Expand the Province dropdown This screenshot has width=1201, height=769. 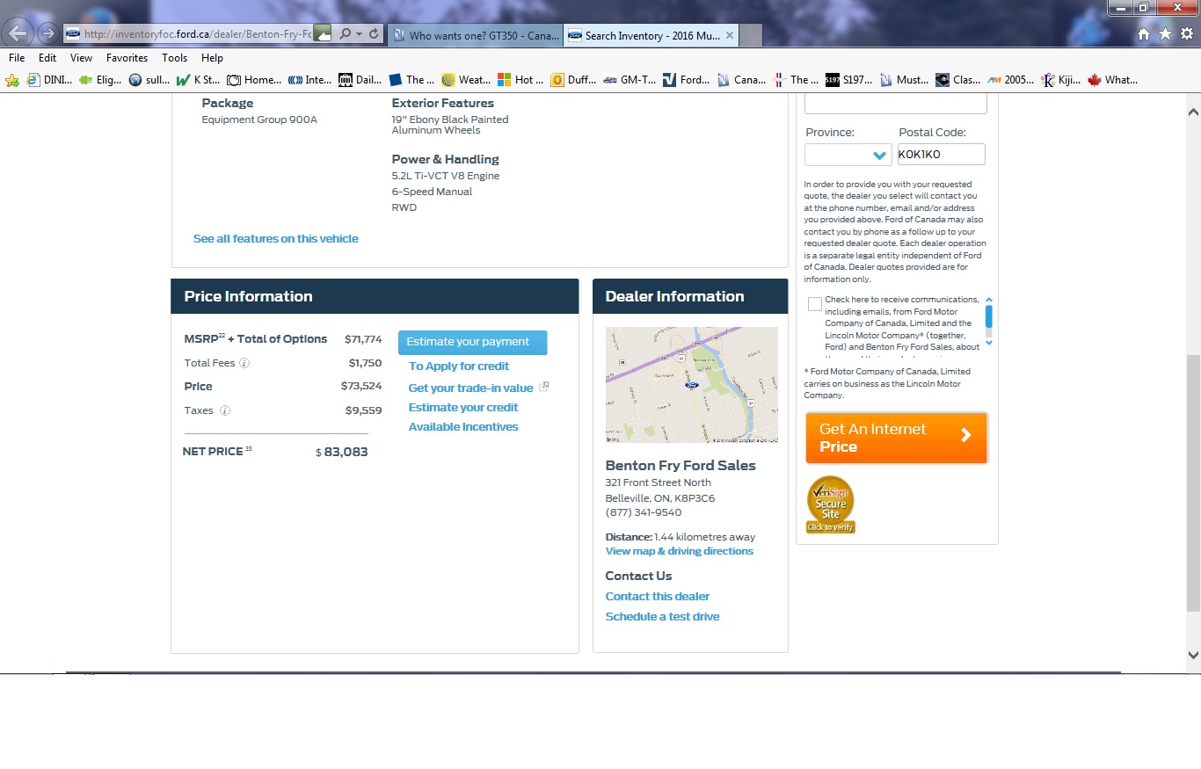pyautogui.click(x=848, y=155)
